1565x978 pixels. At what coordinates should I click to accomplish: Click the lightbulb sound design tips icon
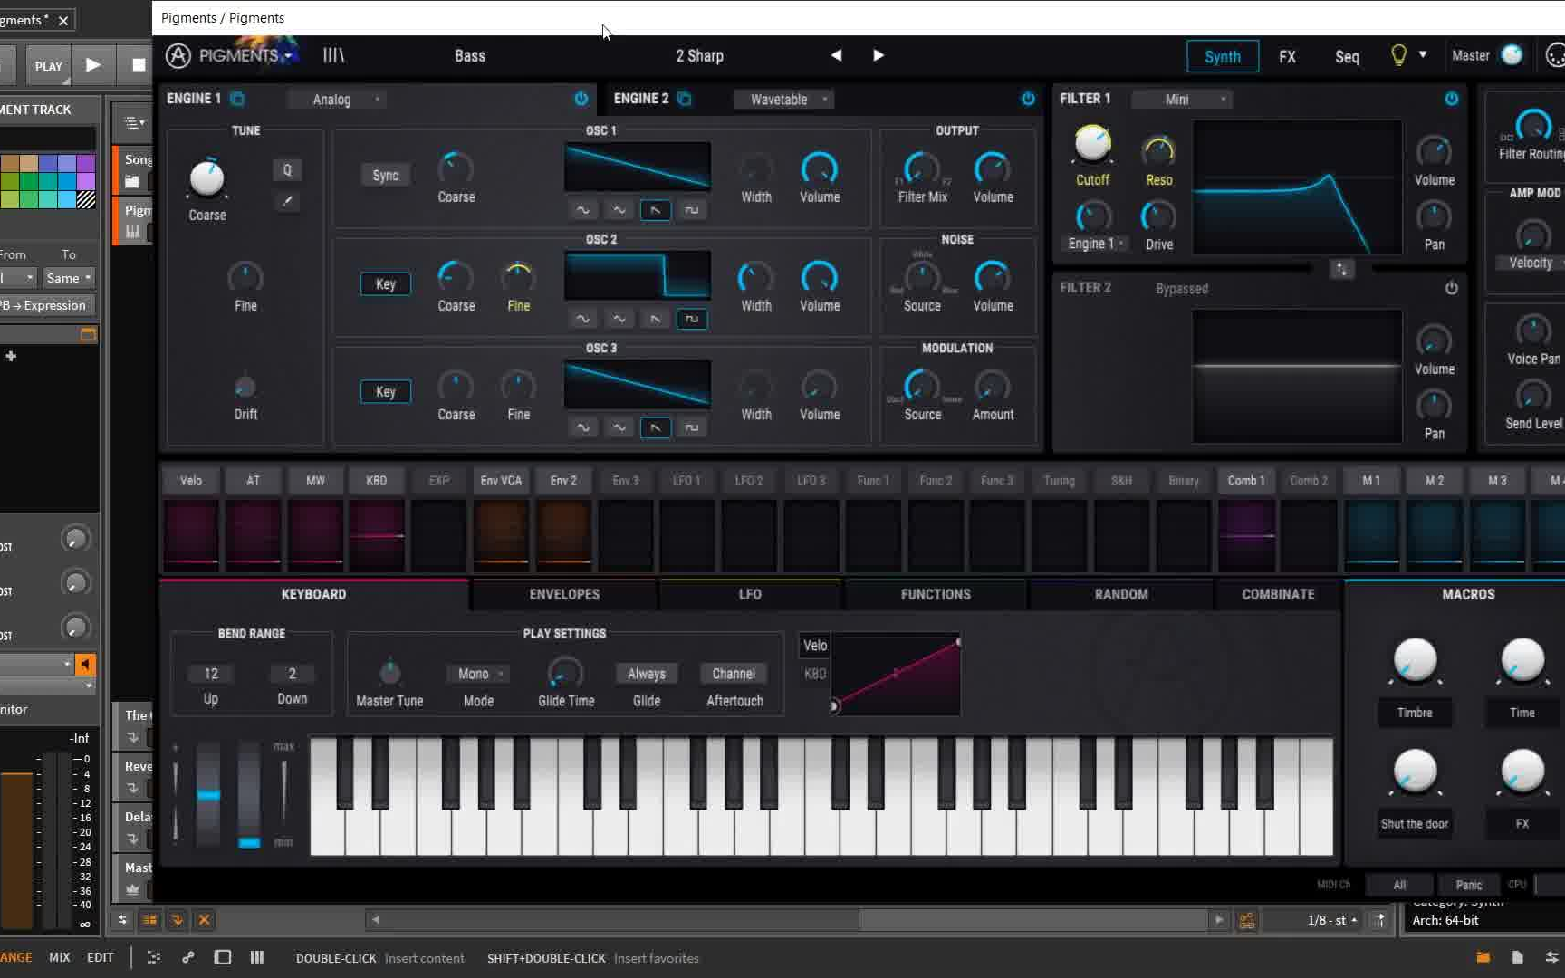tap(1398, 55)
